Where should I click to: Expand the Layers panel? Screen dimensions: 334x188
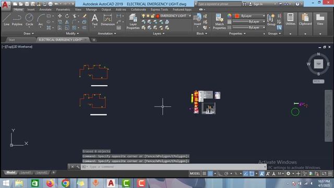[159, 33]
